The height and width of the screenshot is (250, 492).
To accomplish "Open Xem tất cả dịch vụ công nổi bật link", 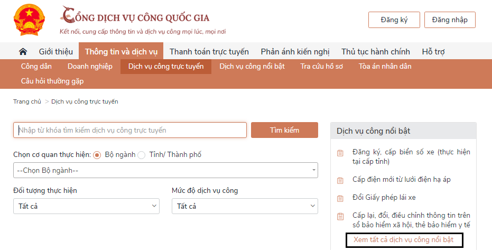I will [x=404, y=240].
